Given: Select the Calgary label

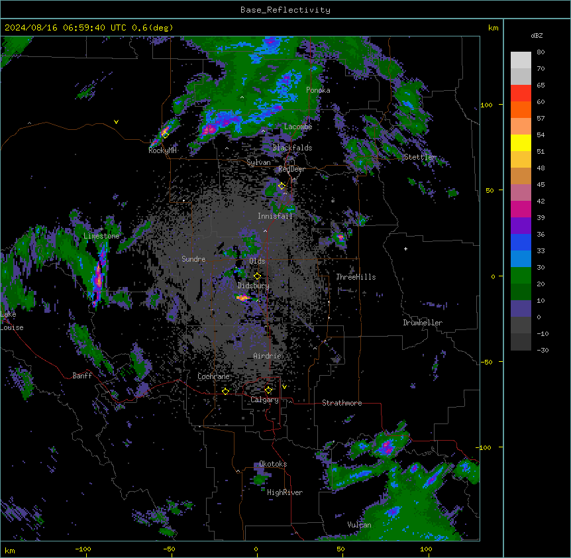Looking at the screenshot, I should pos(264,400).
